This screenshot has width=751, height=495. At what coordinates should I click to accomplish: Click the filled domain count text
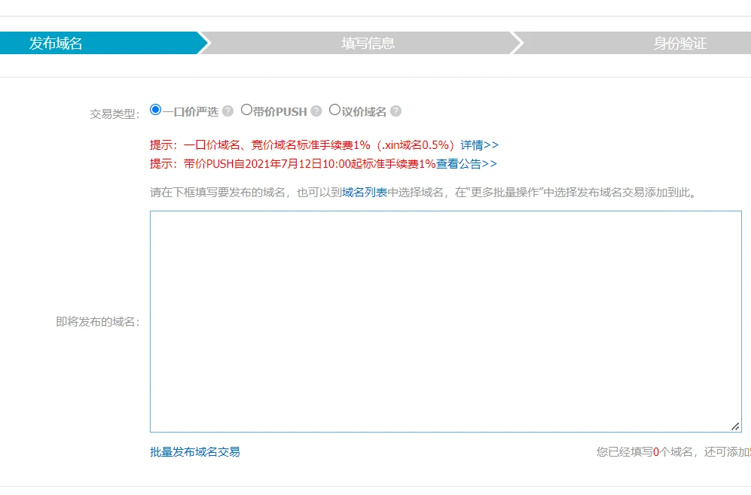670,452
